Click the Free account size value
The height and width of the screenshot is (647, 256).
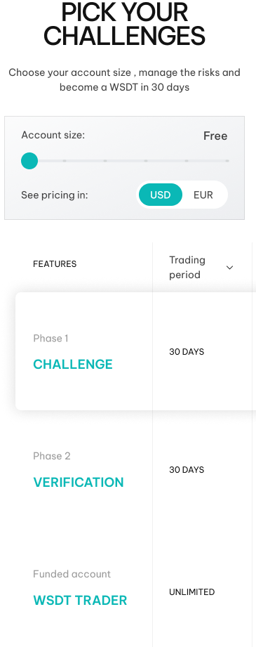click(x=215, y=136)
